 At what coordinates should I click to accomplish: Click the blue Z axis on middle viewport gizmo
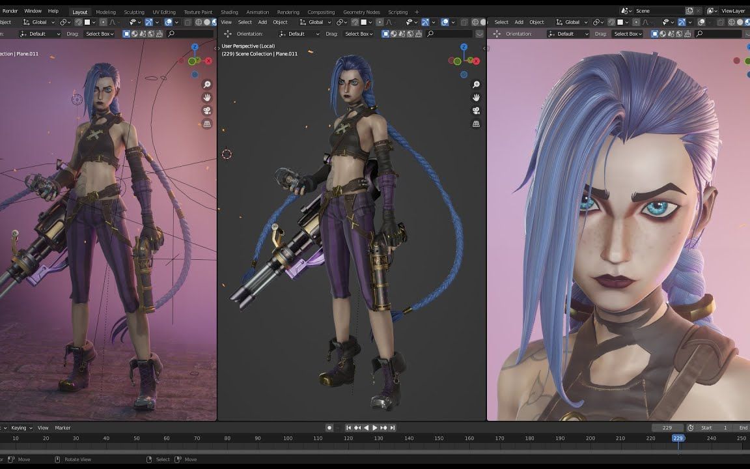(464, 48)
